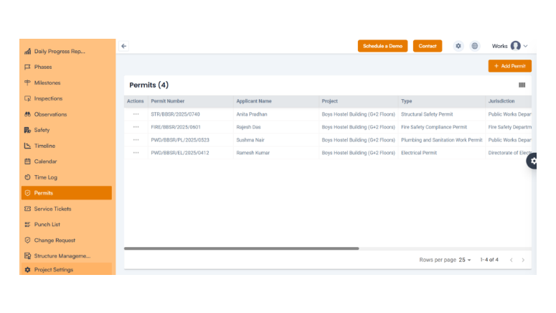Click the horizontal table scrollbar
The image size is (556, 313).
(241, 248)
